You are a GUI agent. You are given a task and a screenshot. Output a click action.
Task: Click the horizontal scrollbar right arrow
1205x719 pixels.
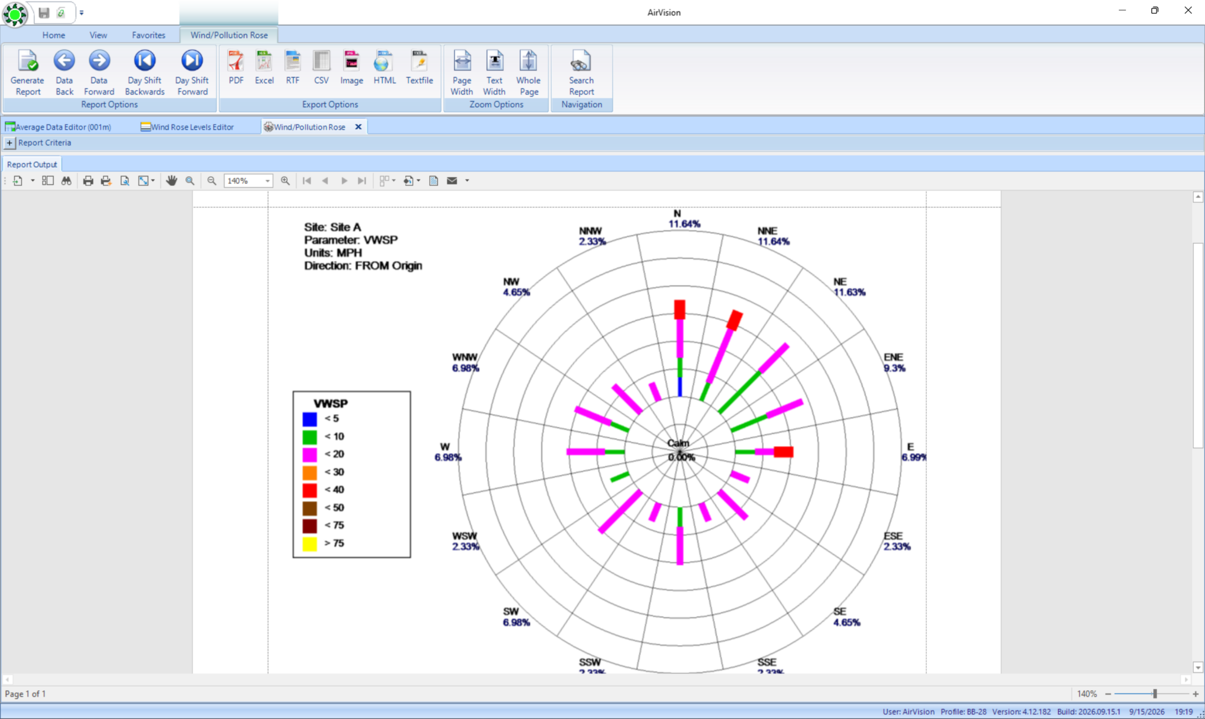click(1186, 679)
